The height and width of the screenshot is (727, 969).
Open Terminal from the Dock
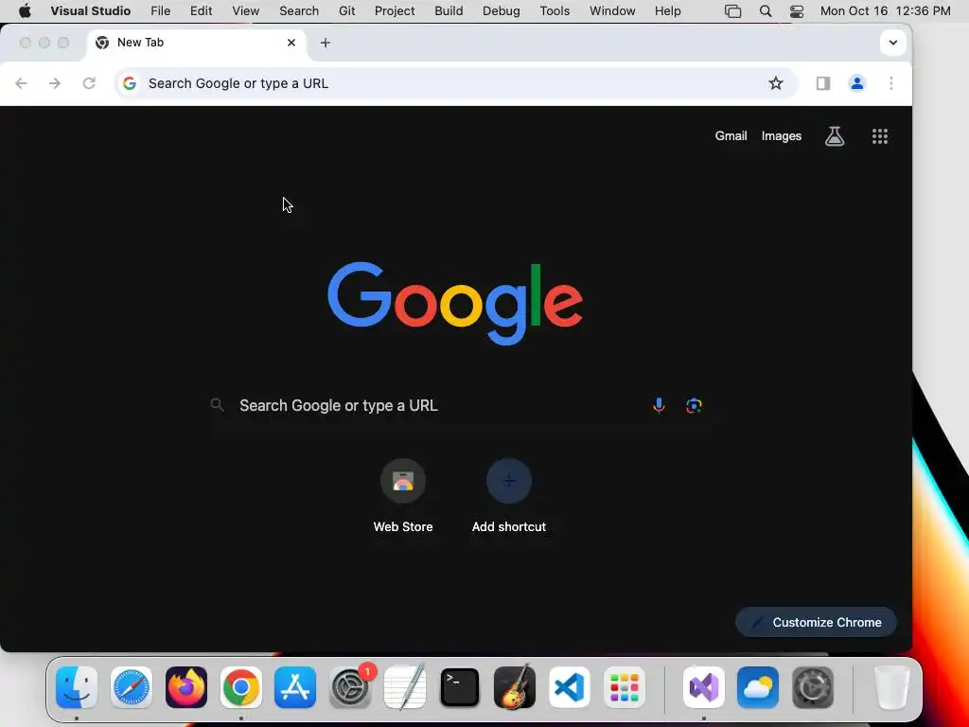pos(460,687)
